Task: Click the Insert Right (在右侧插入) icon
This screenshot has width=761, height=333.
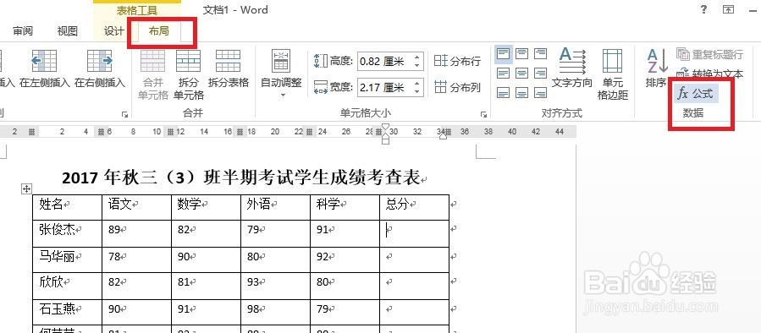Action: point(100,61)
